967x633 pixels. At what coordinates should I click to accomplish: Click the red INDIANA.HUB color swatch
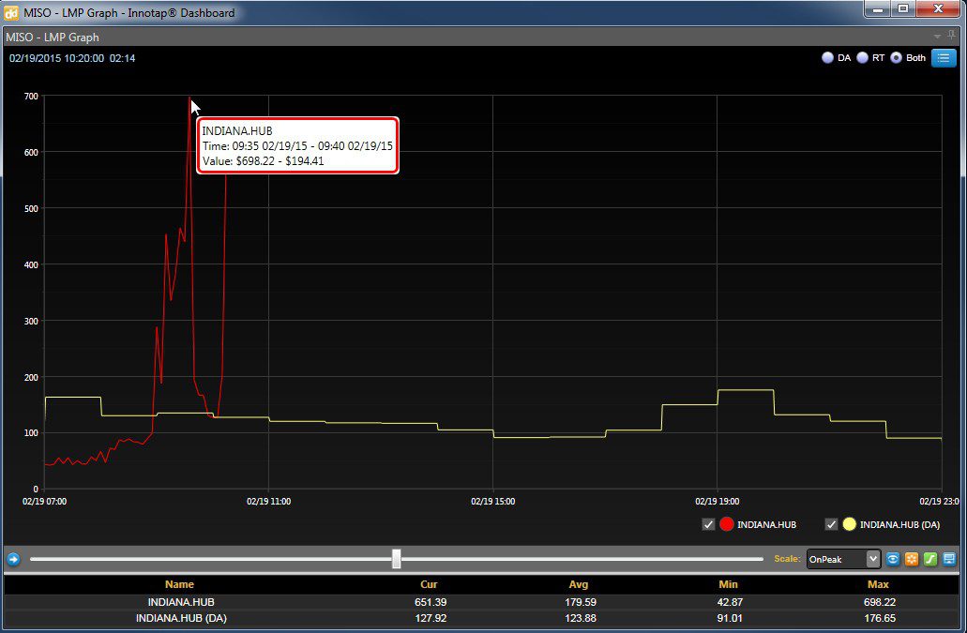[727, 524]
